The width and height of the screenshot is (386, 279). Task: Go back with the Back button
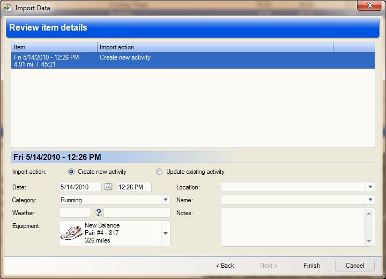[225, 266]
